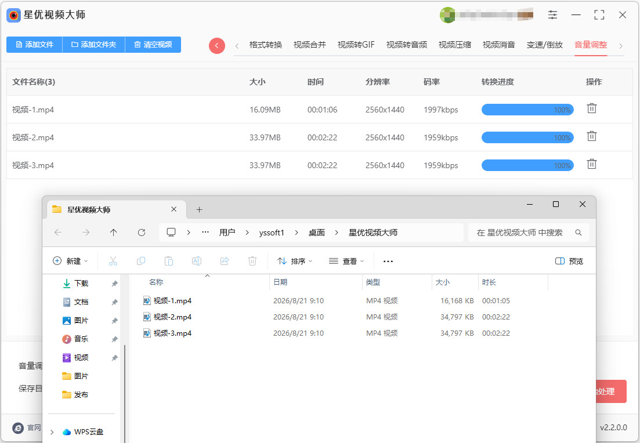Click the 星优视频大师 app logo
This screenshot has width=640, height=443.
(13, 15)
